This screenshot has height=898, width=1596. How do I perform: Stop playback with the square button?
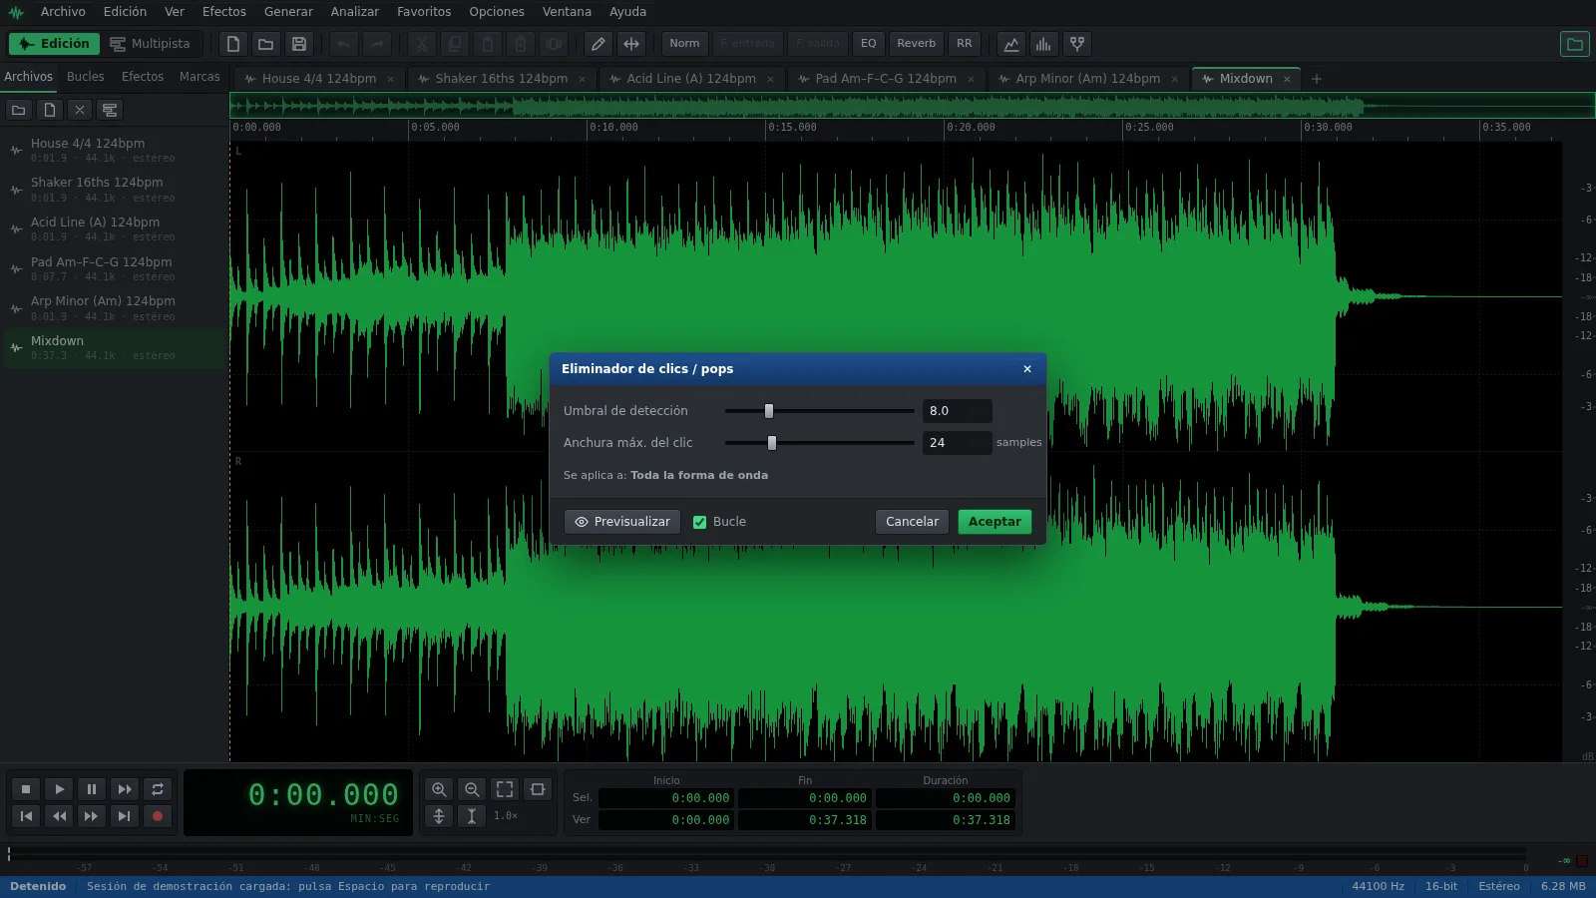tap(26, 789)
